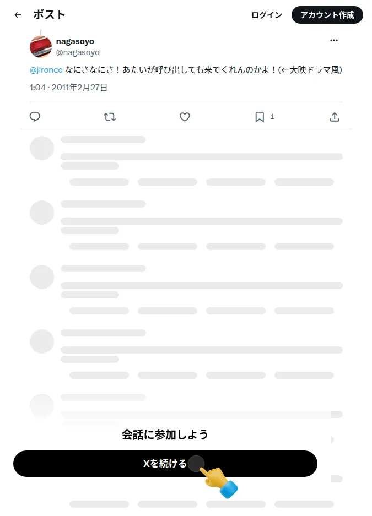Bookmark the post with the ribbon icon
Image resolution: width=372 pixels, height=516 pixels.
pos(260,117)
